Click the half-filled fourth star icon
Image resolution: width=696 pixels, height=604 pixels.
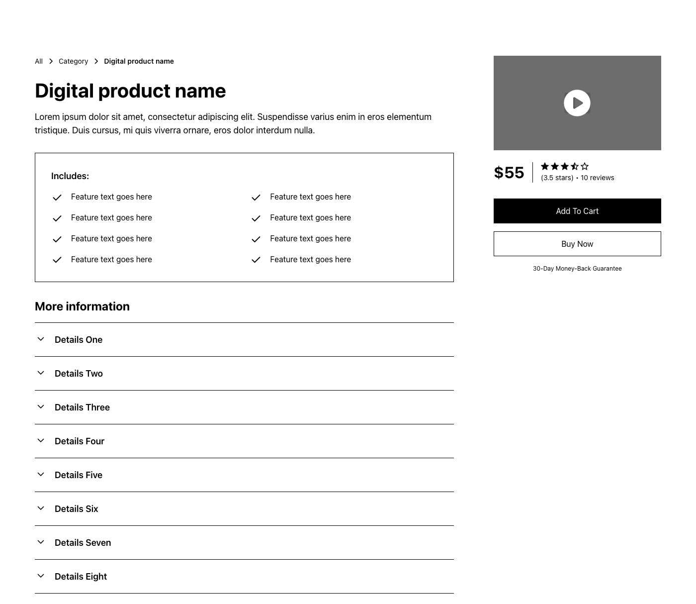tap(575, 166)
